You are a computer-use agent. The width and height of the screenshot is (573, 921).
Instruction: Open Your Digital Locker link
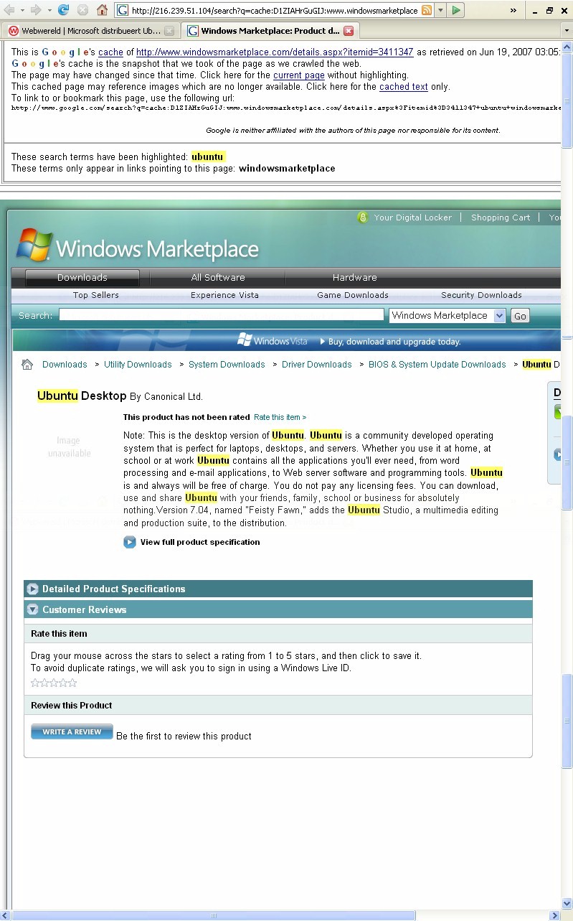(x=413, y=218)
